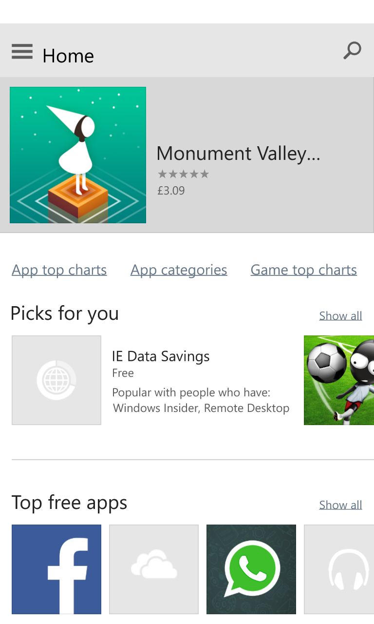Image resolution: width=374 pixels, height=624 pixels.
Task: Click the Windows Insider, Remote Desktop recommendation text
Action: click(201, 408)
